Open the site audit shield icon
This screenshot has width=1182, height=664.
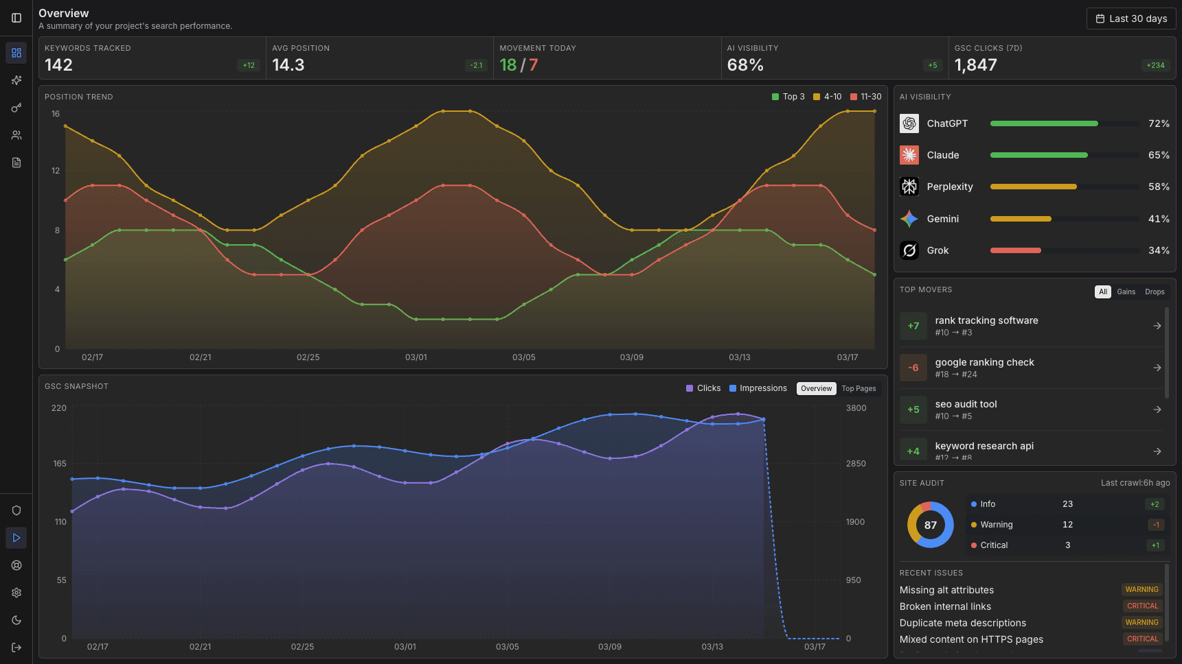16,510
